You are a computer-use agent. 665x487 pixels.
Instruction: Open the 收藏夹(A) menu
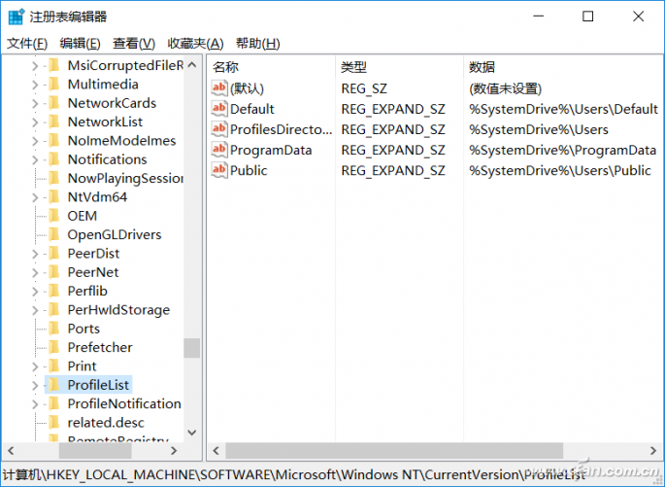(x=195, y=44)
